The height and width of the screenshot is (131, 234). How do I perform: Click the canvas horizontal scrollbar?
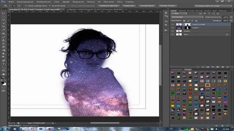click(x=105, y=123)
